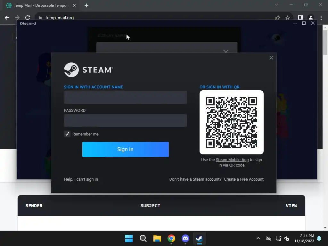The image size is (328, 246).
Task: Close the Temp Mail tab
Action: coord(74,5)
